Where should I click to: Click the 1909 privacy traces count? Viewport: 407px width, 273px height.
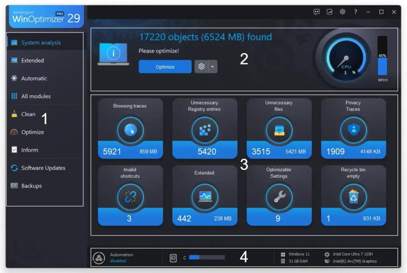point(335,151)
